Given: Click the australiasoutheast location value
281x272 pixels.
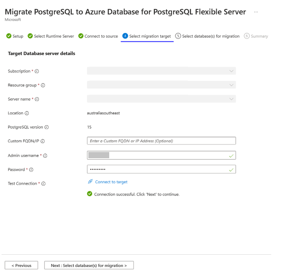Looking at the screenshot, I should (x=103, y=113).
